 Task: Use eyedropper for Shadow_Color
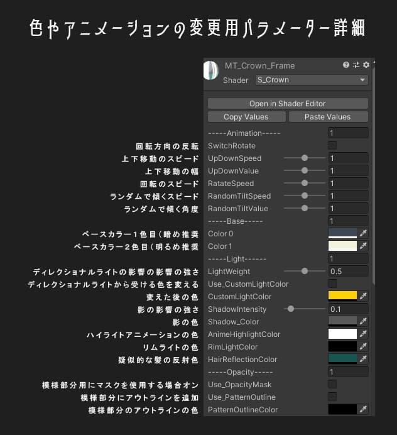pos(363,321)
